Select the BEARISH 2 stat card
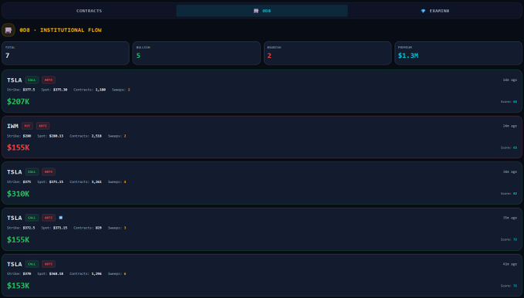 [x=327, y=52]
